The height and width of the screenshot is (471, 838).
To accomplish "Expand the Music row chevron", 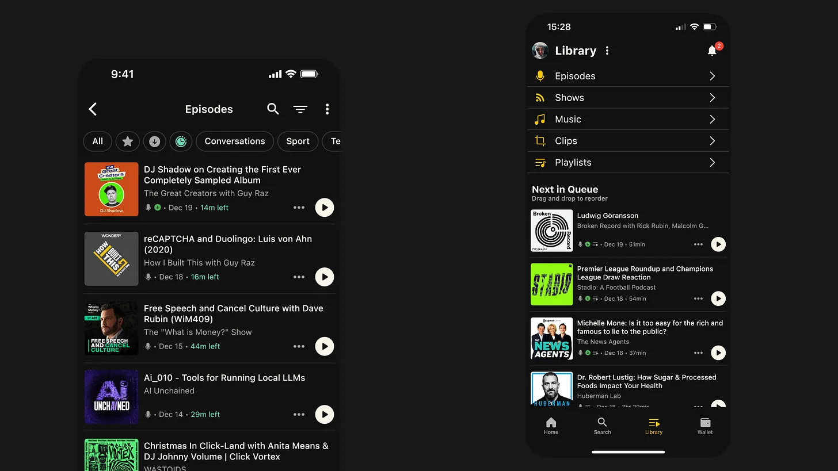I will click(712, 119).
